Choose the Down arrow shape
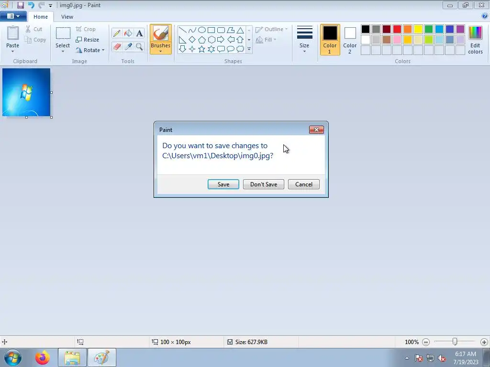490x367 pixels. (183, 49)
